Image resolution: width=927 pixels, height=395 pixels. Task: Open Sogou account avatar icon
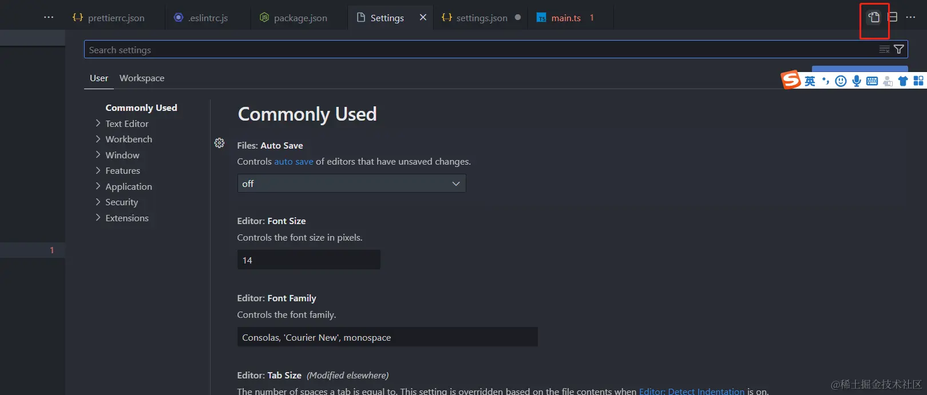(888, 81)
